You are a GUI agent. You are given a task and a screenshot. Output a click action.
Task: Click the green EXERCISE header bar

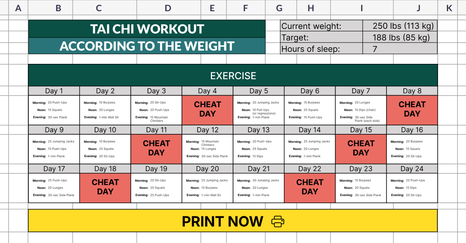click(233, 75)
